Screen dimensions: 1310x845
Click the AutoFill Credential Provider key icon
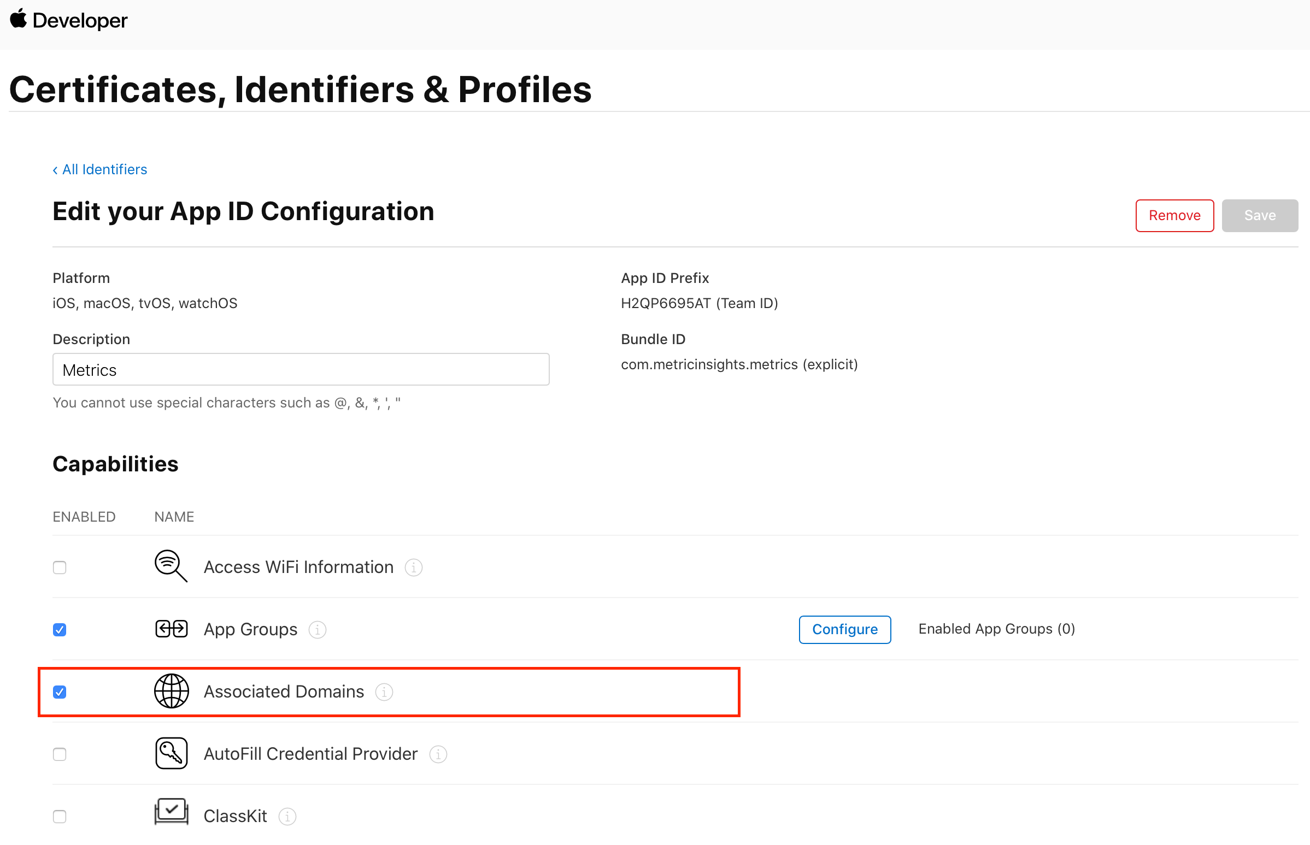[x=171, y=753]
